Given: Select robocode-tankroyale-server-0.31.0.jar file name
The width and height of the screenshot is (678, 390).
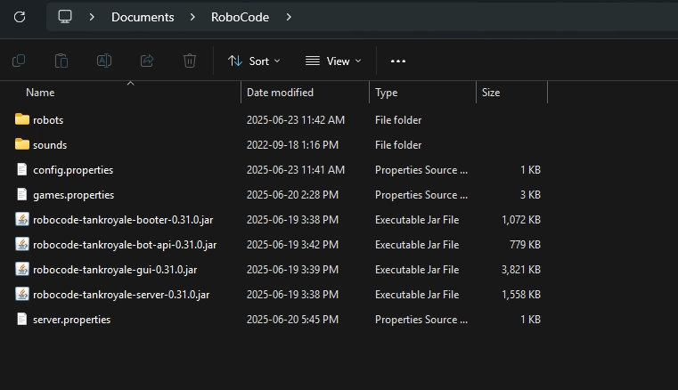Looking at the screenshot, I should [x=121, y=295].
